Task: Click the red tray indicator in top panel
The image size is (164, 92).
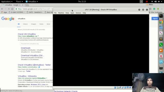Action: 147,2
